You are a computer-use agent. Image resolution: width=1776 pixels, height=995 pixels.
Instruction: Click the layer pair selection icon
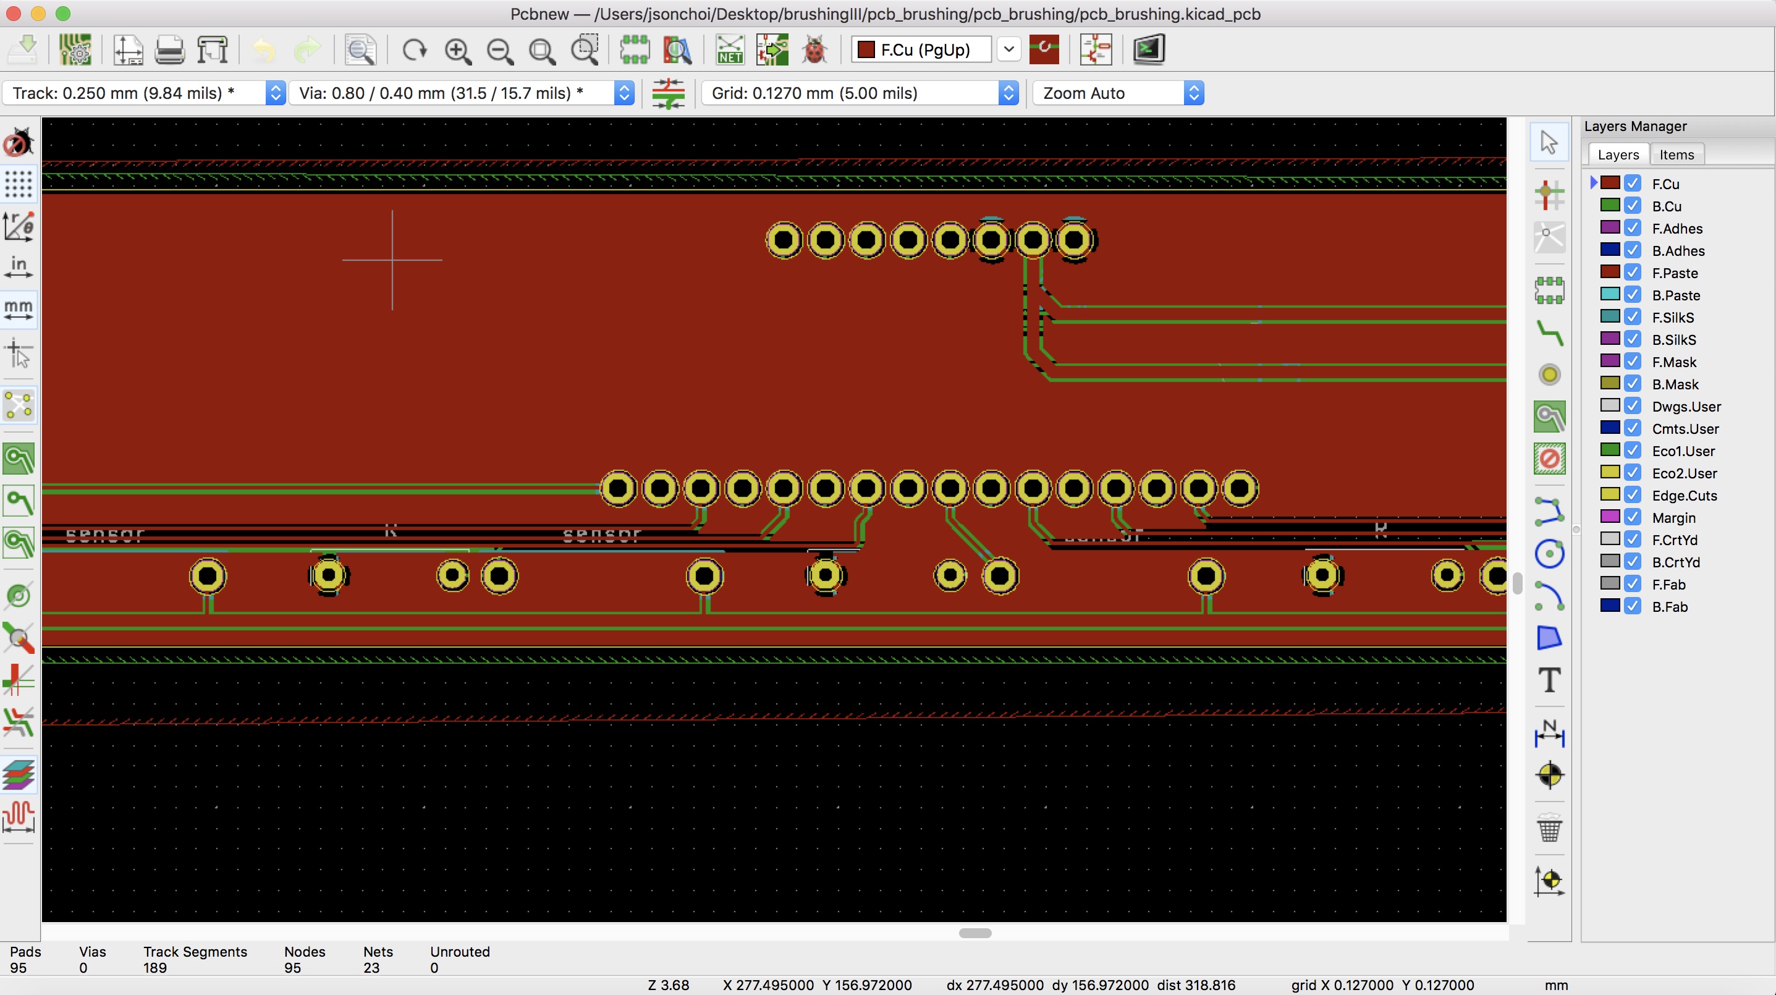1043,49
